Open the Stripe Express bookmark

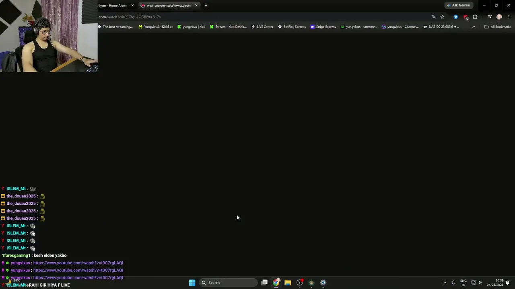(323, 27)
